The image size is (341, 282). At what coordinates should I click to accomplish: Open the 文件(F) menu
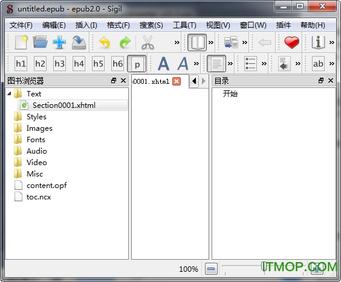pyautogui.click(x=21, y=25)
